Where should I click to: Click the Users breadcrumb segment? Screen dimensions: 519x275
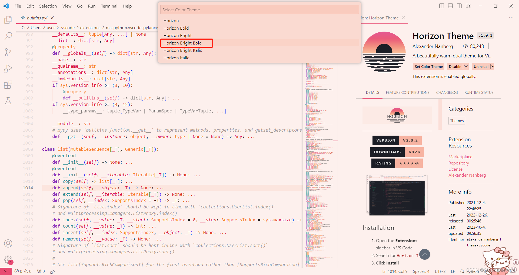[x=36, y=27]
